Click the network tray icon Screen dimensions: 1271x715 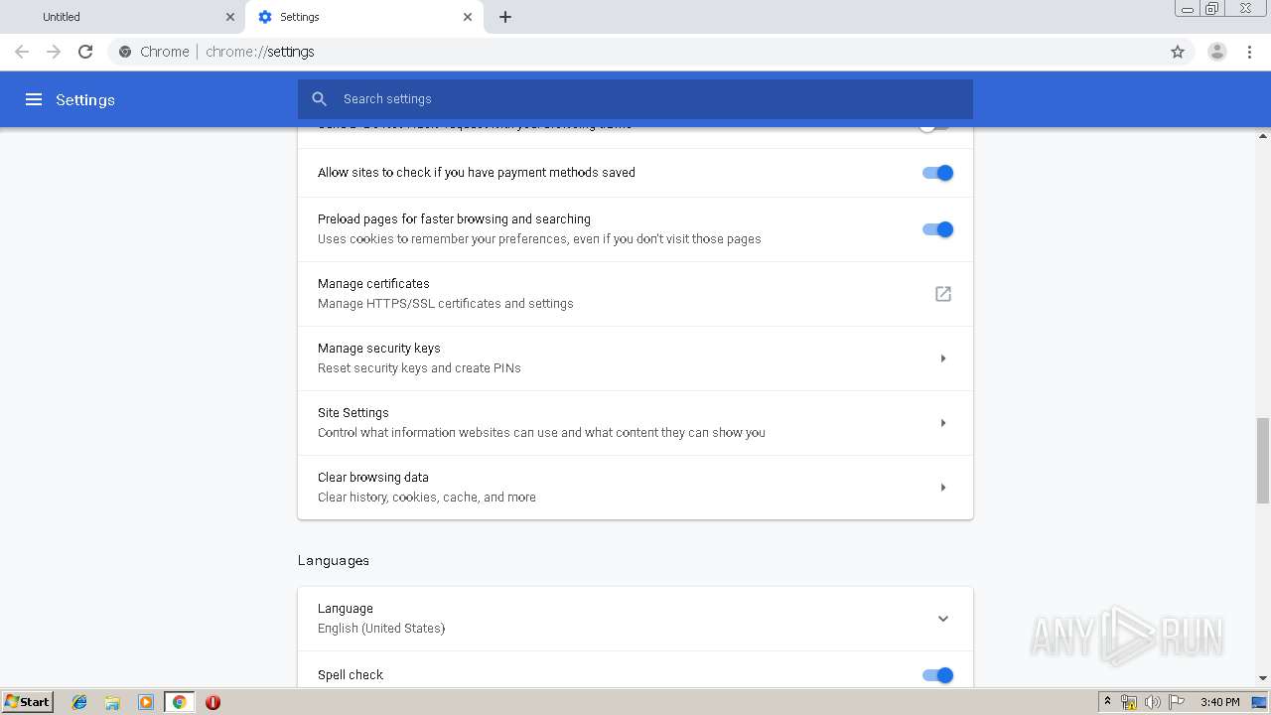click(1129, 702)
